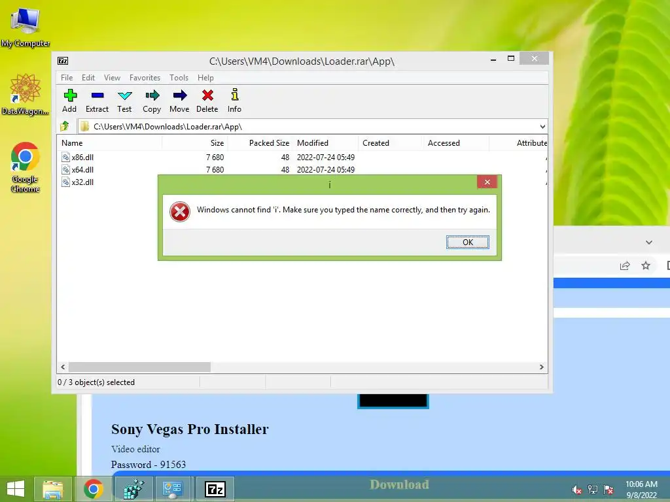Sort by the Attributes column header
This screenshot has height=502, width=670.
tap(518, 143)
